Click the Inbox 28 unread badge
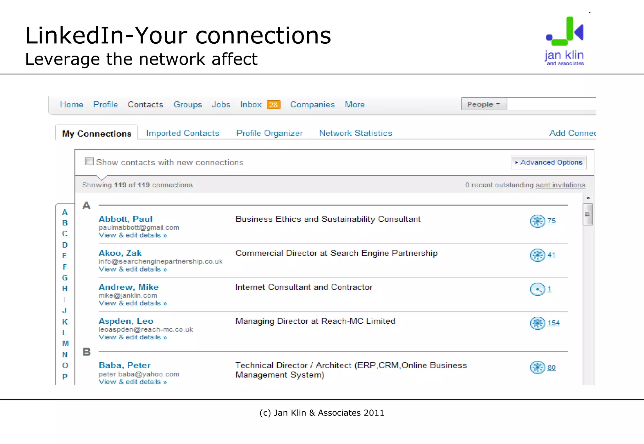The height and width of the screenshot is (444, 644). coord(273,105)
